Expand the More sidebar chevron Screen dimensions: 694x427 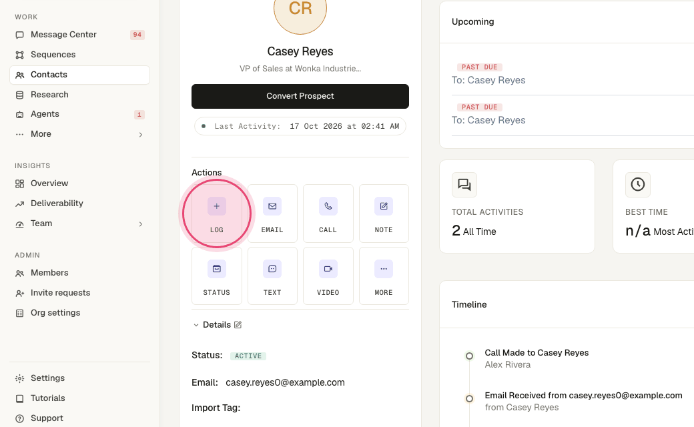tap(141, 135)
